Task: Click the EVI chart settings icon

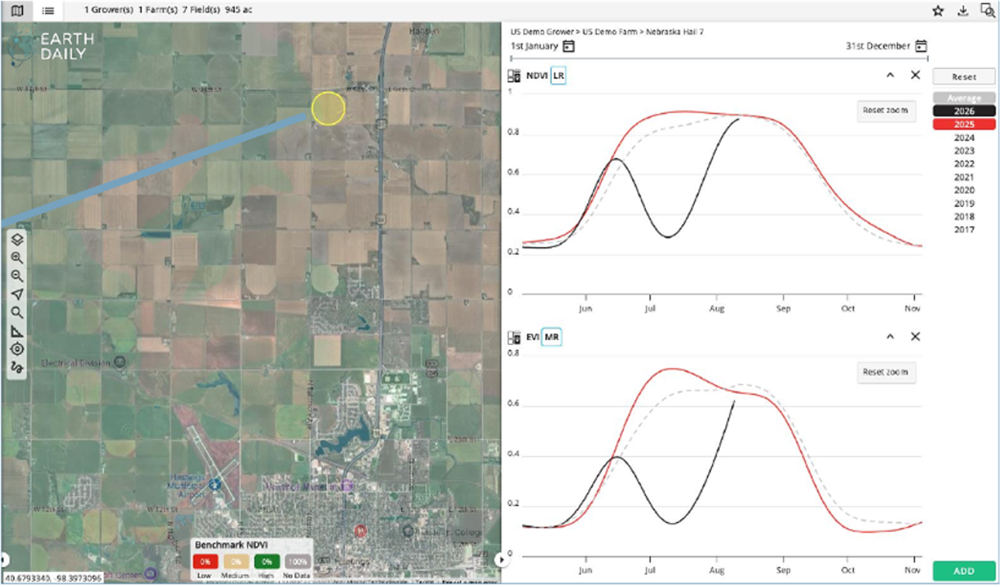Action: (x=514, y=337)
